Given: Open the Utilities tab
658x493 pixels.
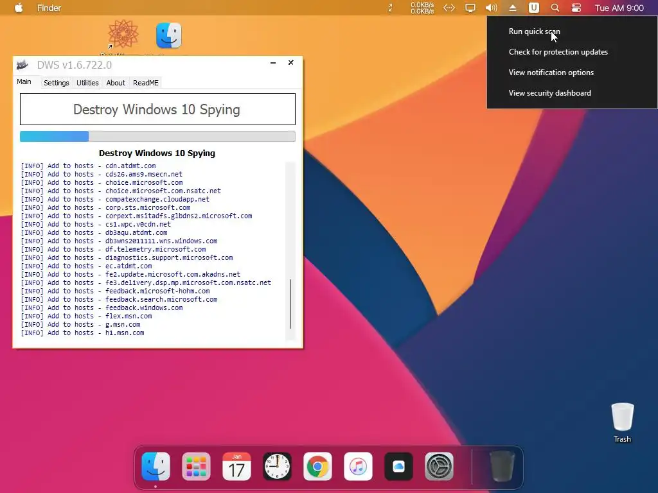Looking at the screenshot, I should point(87,83).
